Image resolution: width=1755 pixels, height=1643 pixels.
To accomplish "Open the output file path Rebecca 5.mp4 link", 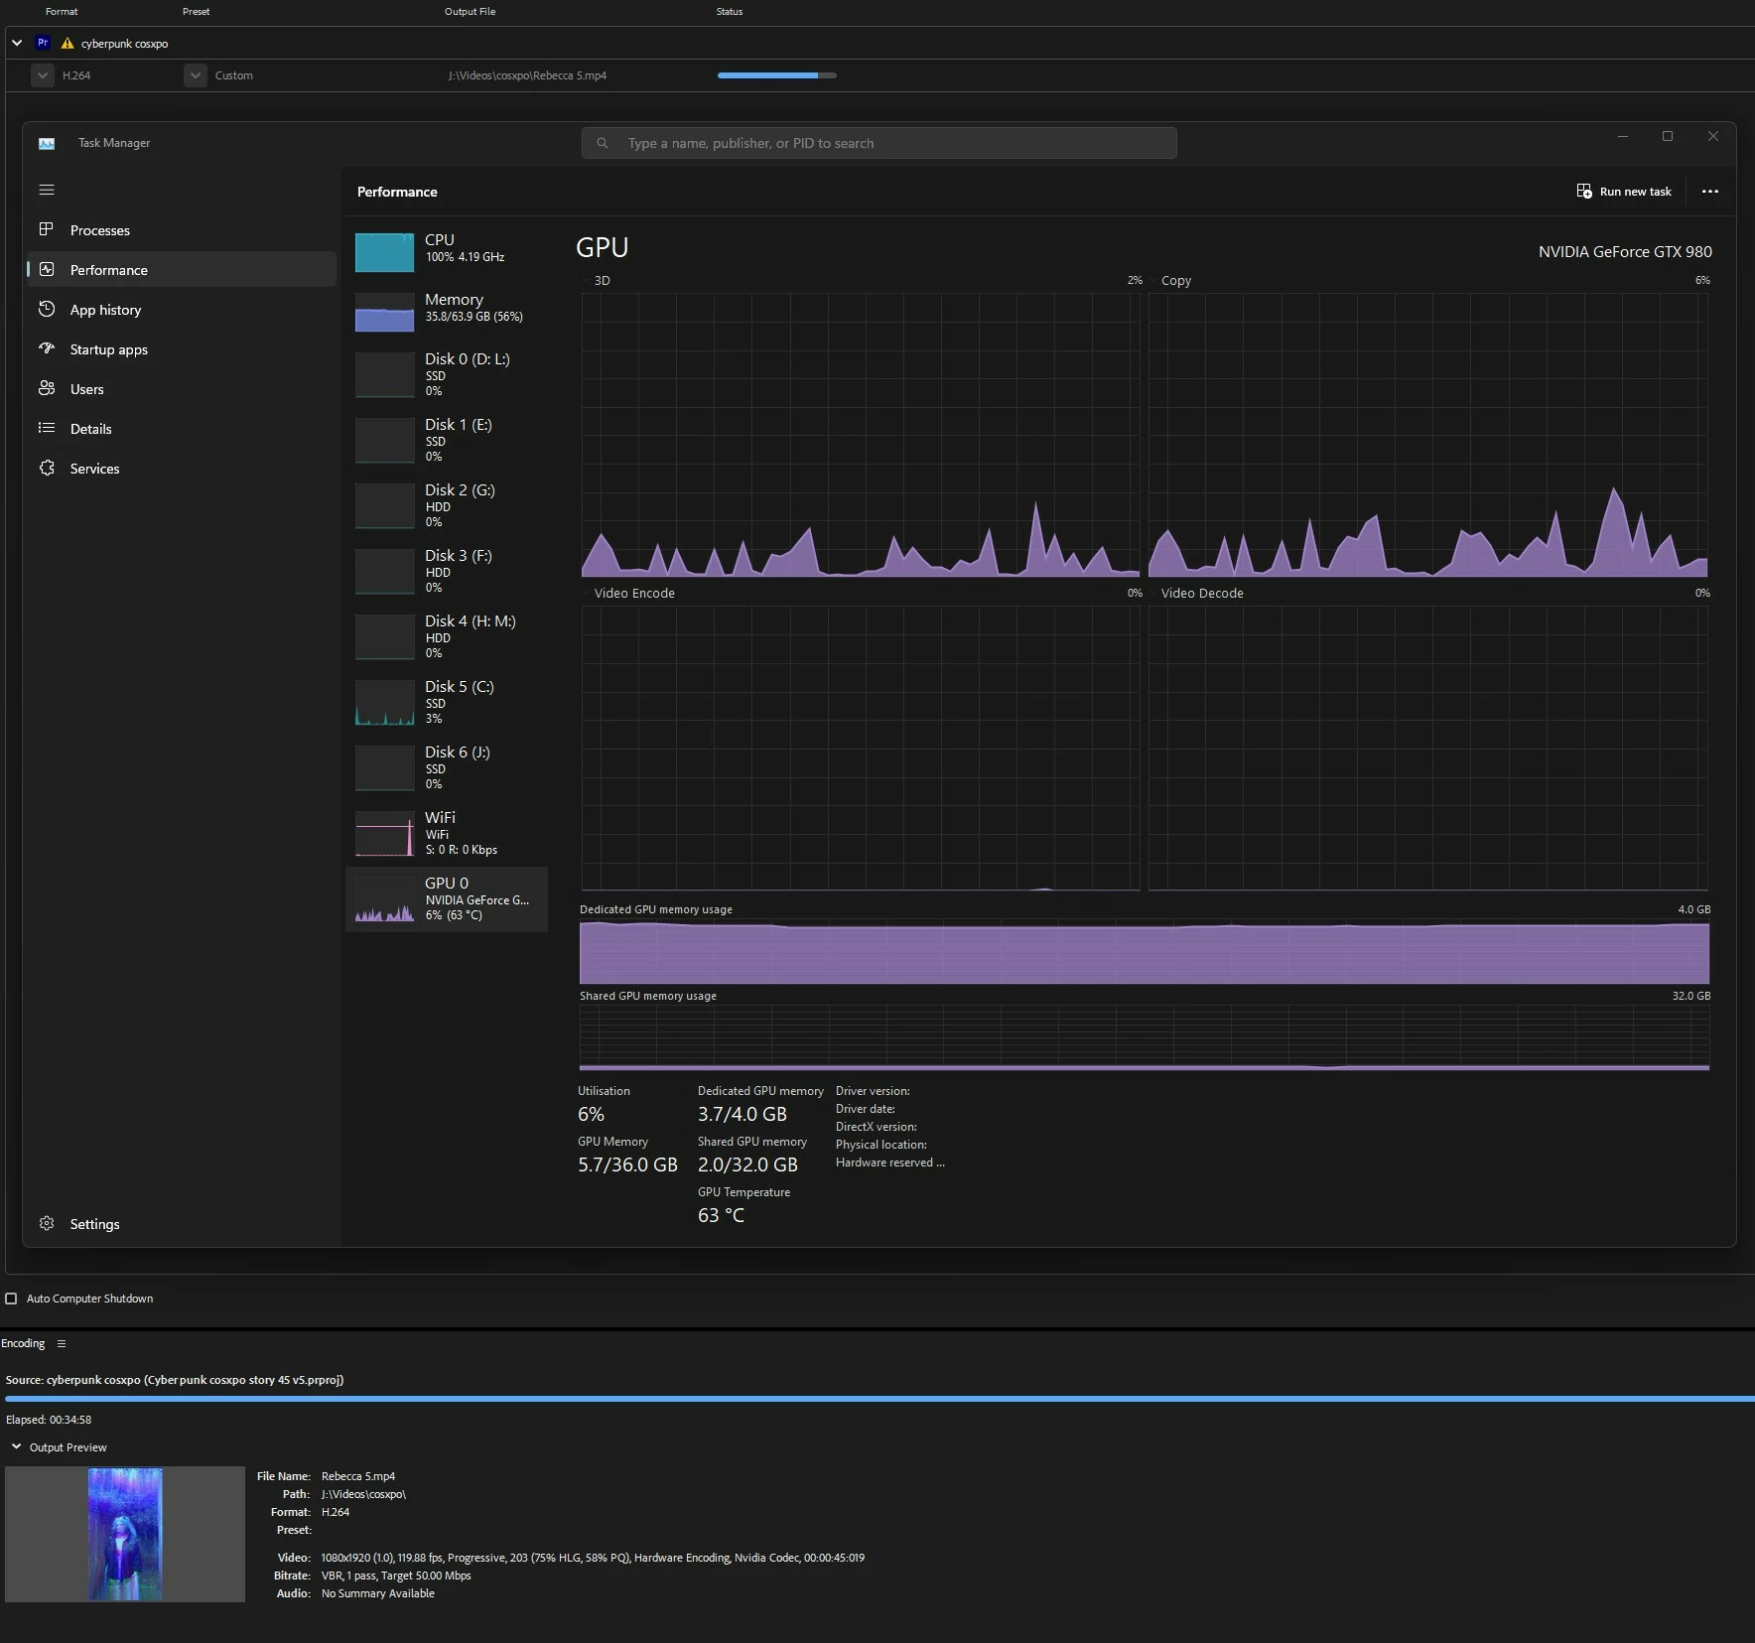I will point(527,75).
